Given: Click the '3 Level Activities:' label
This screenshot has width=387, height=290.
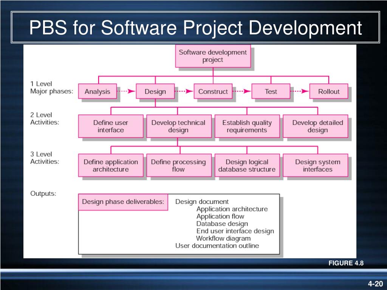Looking at the screenshot, I should pos(45,158).
